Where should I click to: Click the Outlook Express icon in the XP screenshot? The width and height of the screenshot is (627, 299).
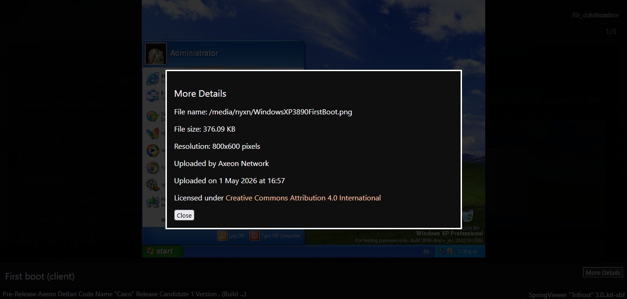click(x=152, y=96)
